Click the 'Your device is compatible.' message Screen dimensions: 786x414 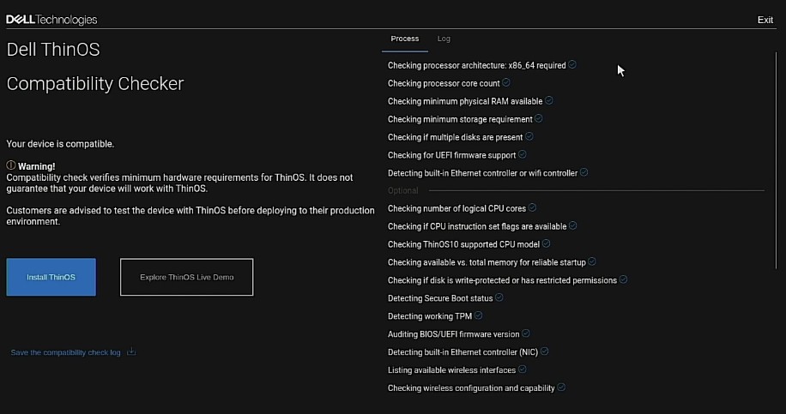click(x=60, y=144)
